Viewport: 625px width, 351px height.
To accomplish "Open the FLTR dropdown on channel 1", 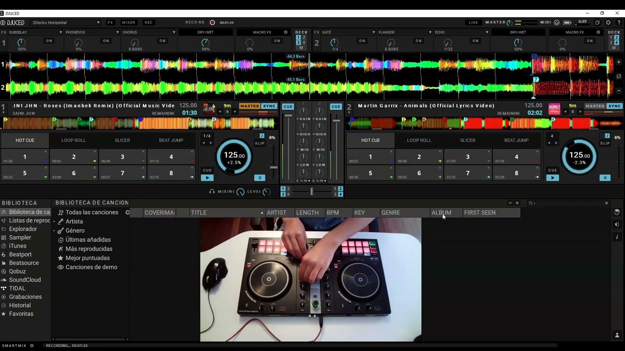I will click(x=305, y=181).
